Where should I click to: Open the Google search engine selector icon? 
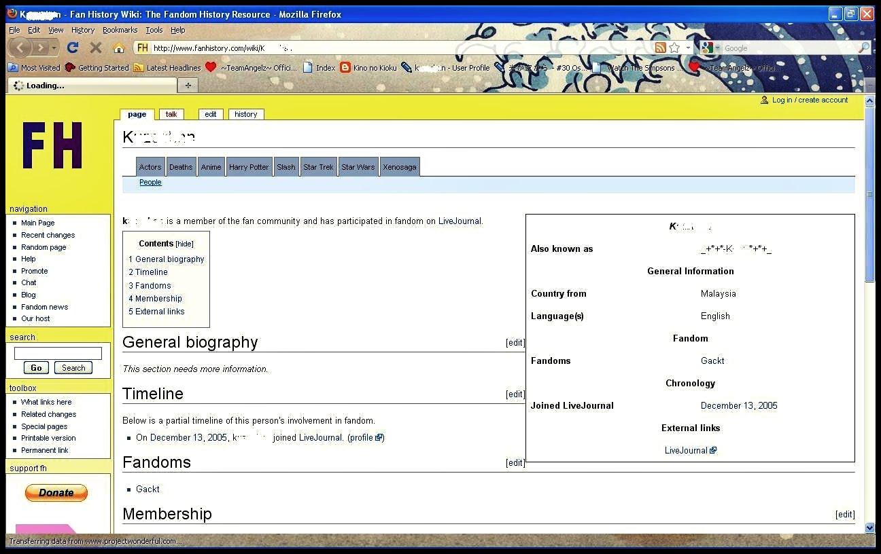point(707,48)
